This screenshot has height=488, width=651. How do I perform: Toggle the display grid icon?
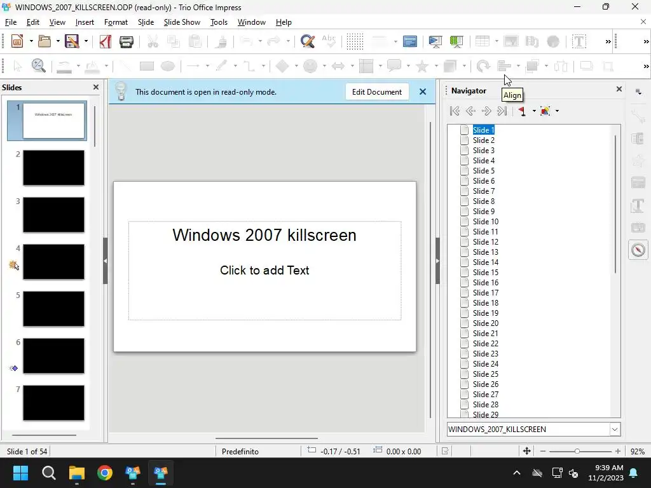pyautogui.click(x=355, y=41)
